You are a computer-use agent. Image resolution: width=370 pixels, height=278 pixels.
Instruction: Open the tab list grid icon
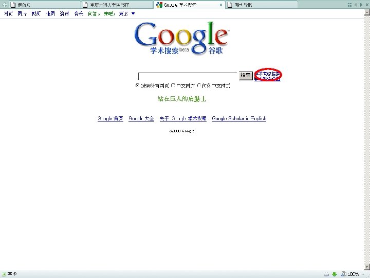tap(350, 5)
